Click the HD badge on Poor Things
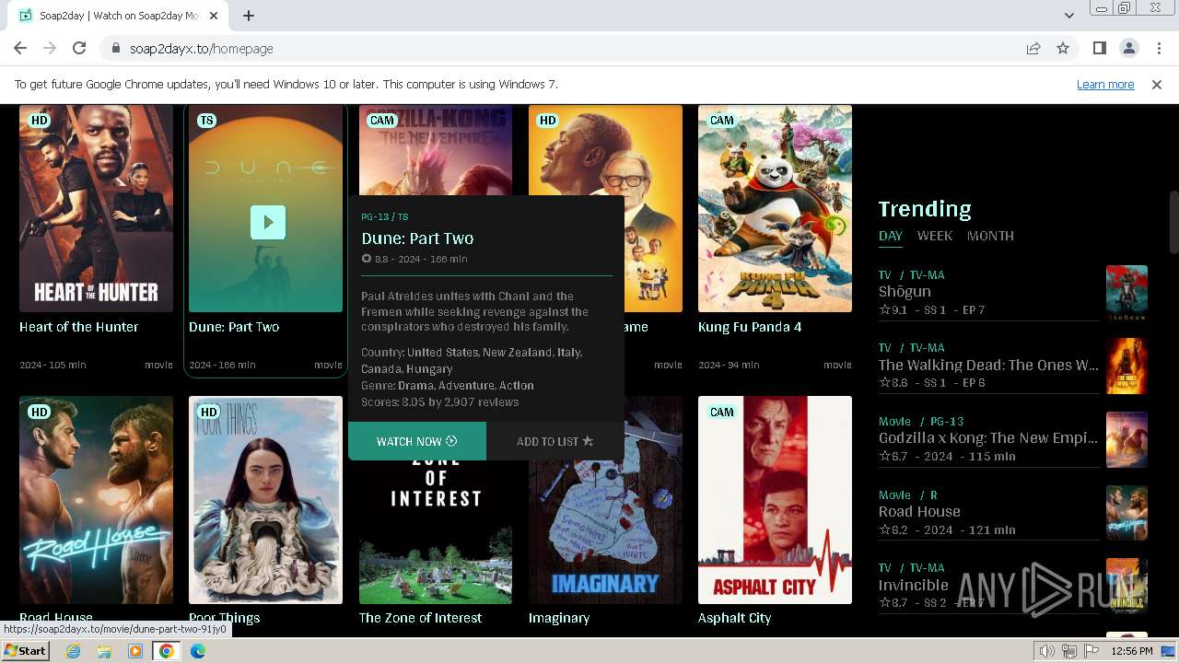Screen dimensions: 1179x663 point(208,412)
